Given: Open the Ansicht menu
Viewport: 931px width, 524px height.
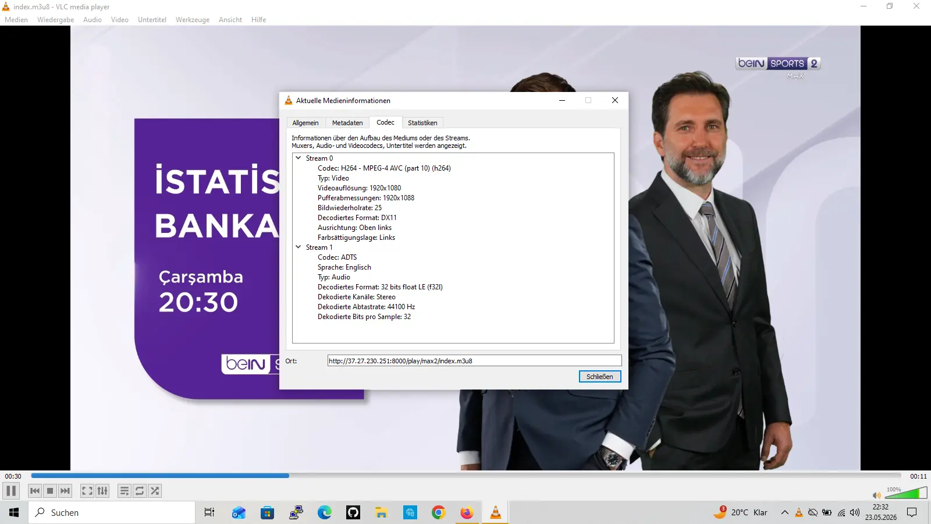Looking at the screenshot, I should [230, 20].
